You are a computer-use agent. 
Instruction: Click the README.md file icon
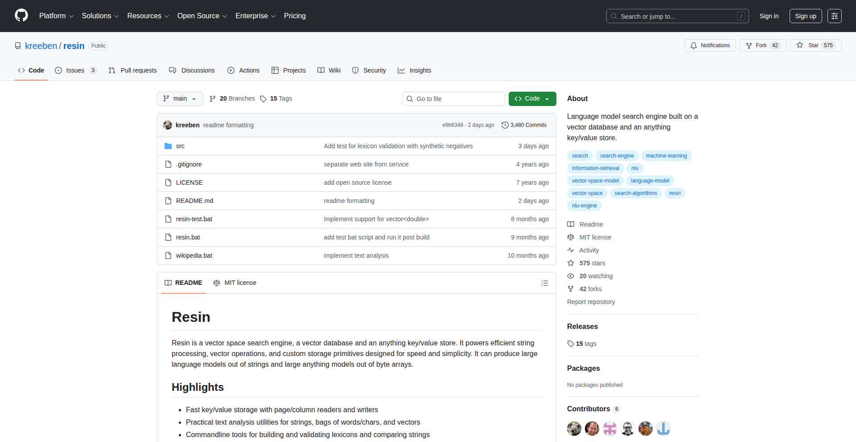(168, 201)
